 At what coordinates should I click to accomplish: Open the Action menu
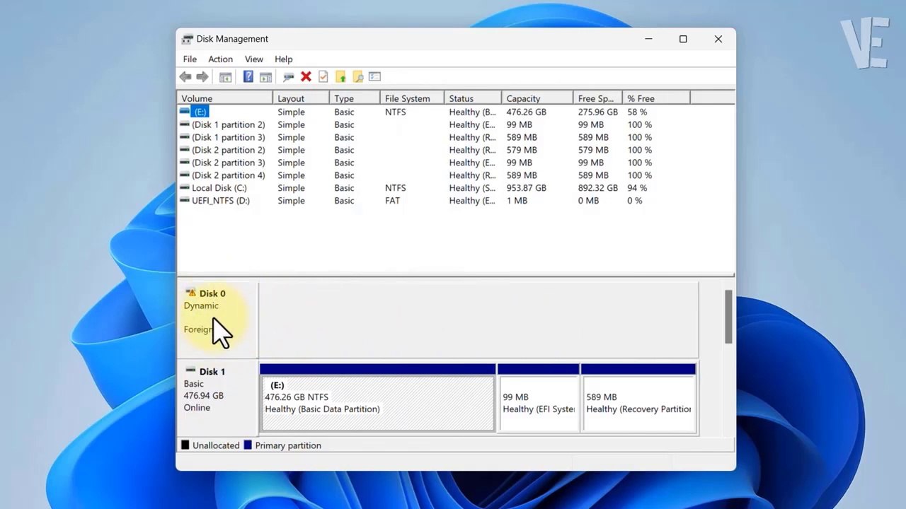(x=220, y=59)
